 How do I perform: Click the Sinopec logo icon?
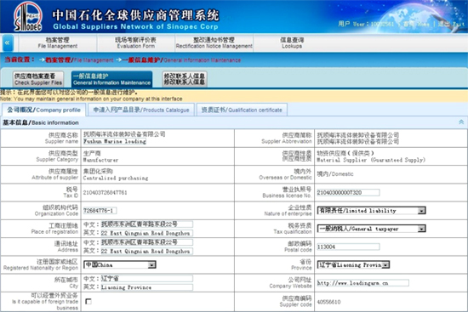28,16
